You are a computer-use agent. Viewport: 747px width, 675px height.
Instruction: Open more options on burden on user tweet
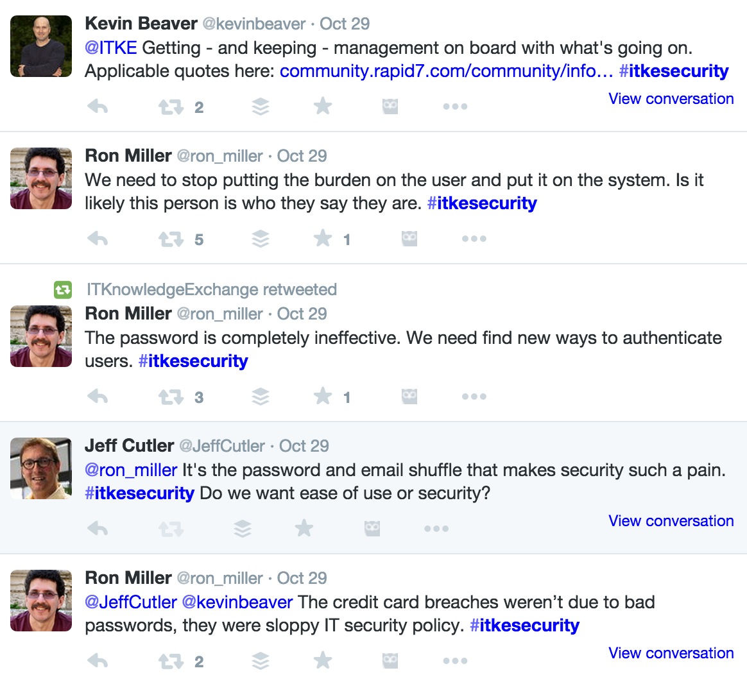click(474, 239)
